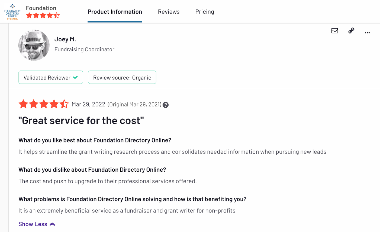This screenshot has width=380, height=232.
Task: Switch to the Reviews tab
Action: [x=169, y=12]
